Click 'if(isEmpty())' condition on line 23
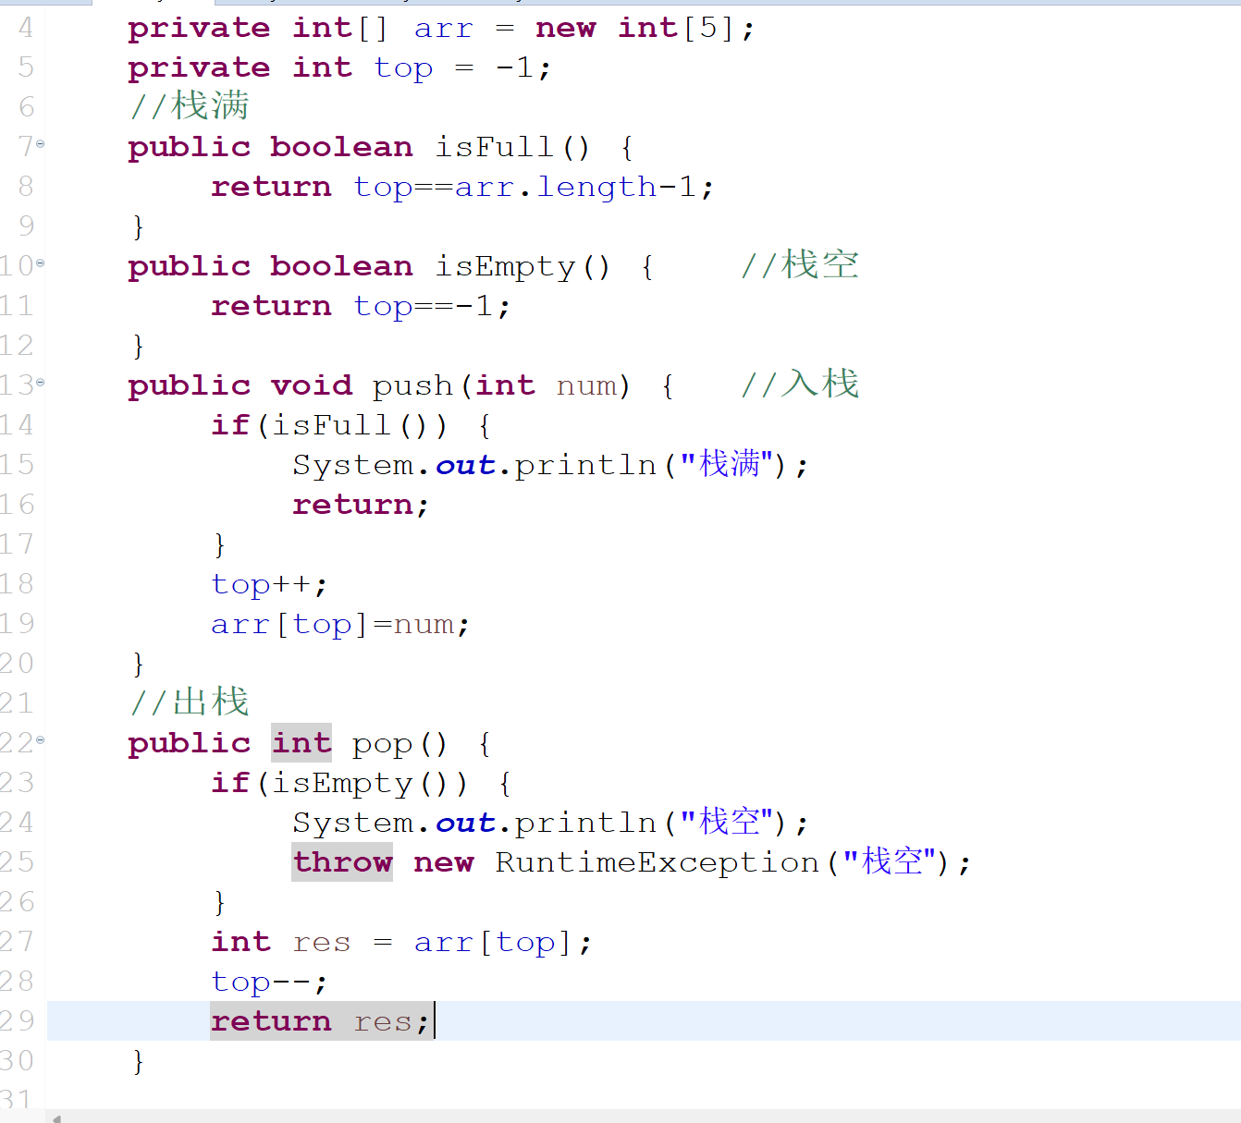This screenshot has height=1123, width=1241. [x=339, y=784]
